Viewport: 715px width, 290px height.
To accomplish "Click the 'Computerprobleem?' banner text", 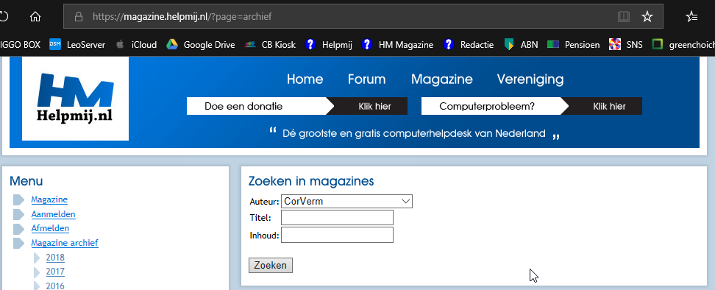I will click(487, 106).
